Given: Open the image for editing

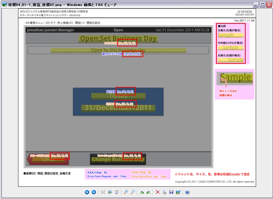Looking at the screenshot, I should (178, 192).
